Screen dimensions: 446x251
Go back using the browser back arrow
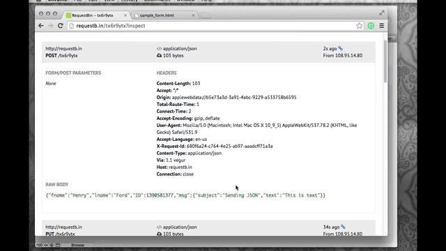pos(41,26)
